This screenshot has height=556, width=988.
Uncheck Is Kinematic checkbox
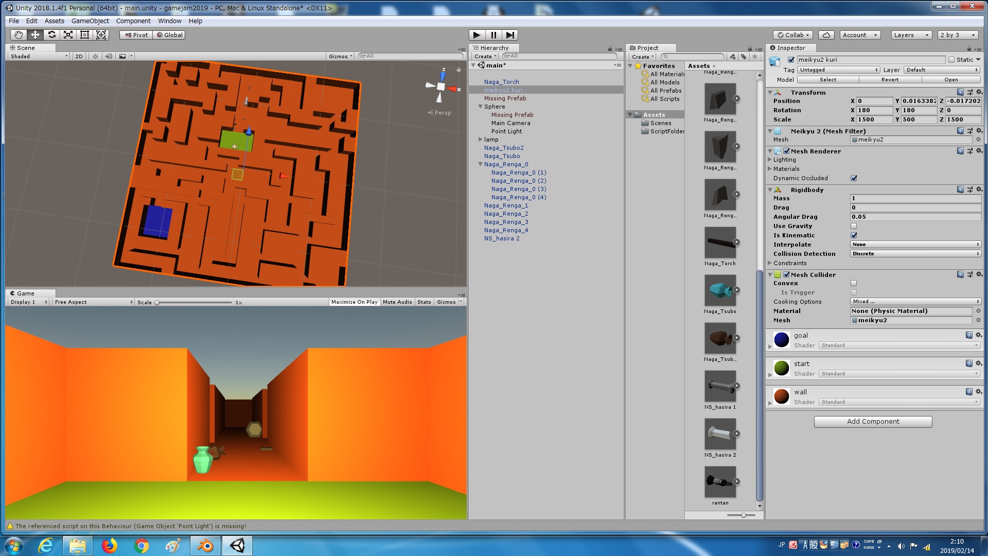tap(854, 235)
